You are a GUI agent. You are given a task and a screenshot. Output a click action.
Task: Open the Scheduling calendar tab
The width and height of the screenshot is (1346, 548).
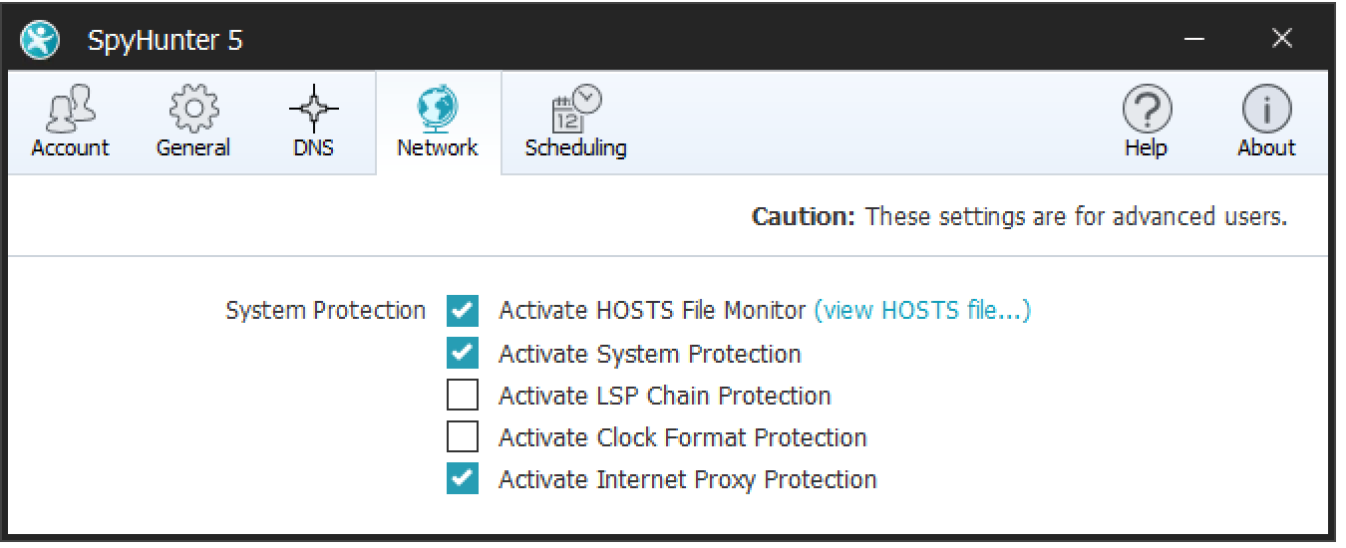point(576,124)
